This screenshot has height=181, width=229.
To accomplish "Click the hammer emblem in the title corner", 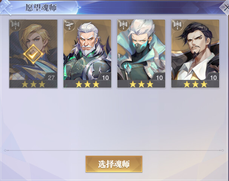I will [x=6, y=7].
